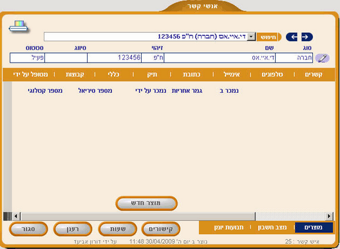Open the מטופל על ידי tab
340x249 pixels.
coord(30,75)
